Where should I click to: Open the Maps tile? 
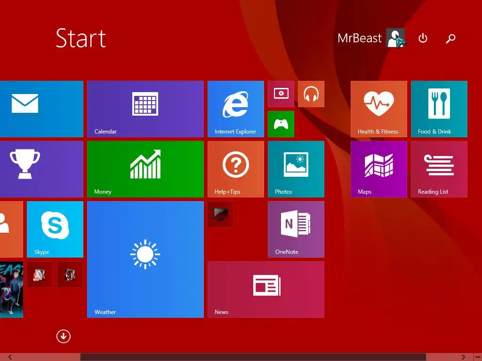pyautogui.click(x=379, y=169)
